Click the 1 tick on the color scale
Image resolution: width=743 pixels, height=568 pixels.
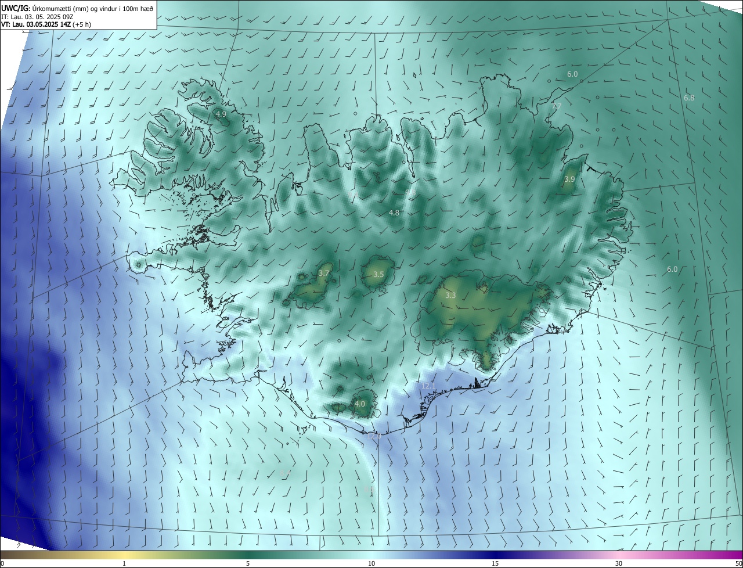pos(124,563)
